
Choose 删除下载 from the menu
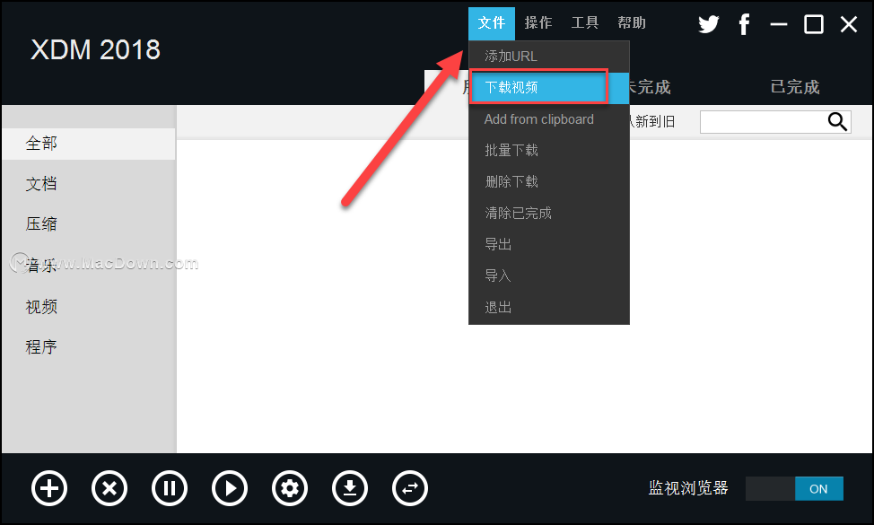pyautogui.click(x=549, y=181)
